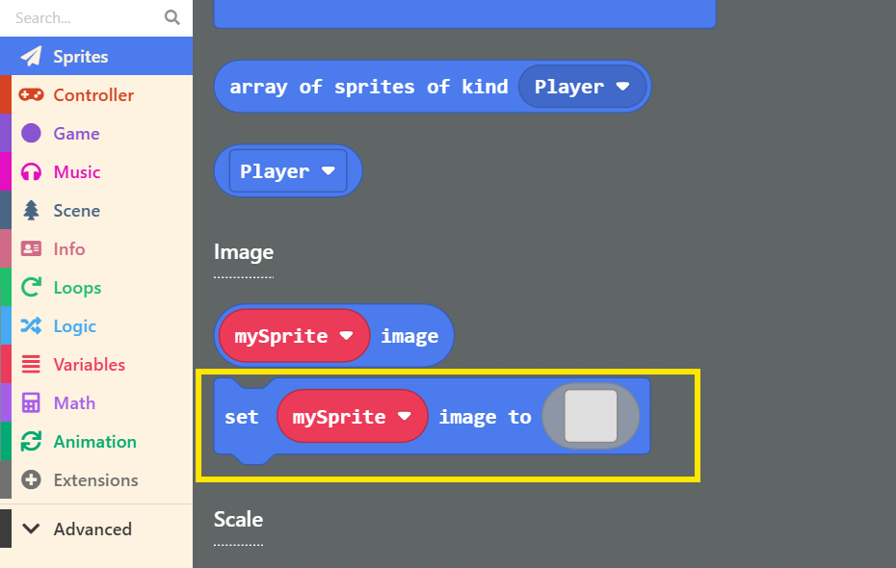The image size is (896, 568).
Task: Select the Logic shuffle icon
Action: [32, 326]
